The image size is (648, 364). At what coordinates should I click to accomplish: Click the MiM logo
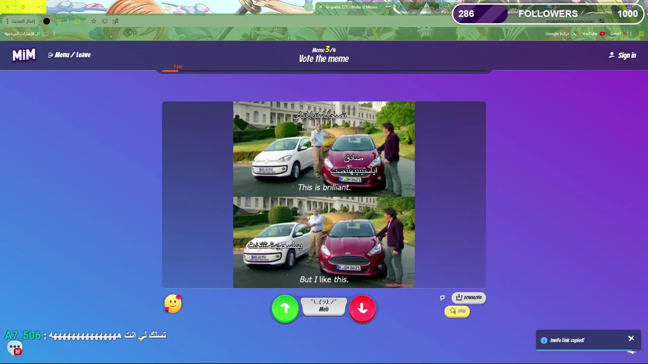[x=24, y=55]
